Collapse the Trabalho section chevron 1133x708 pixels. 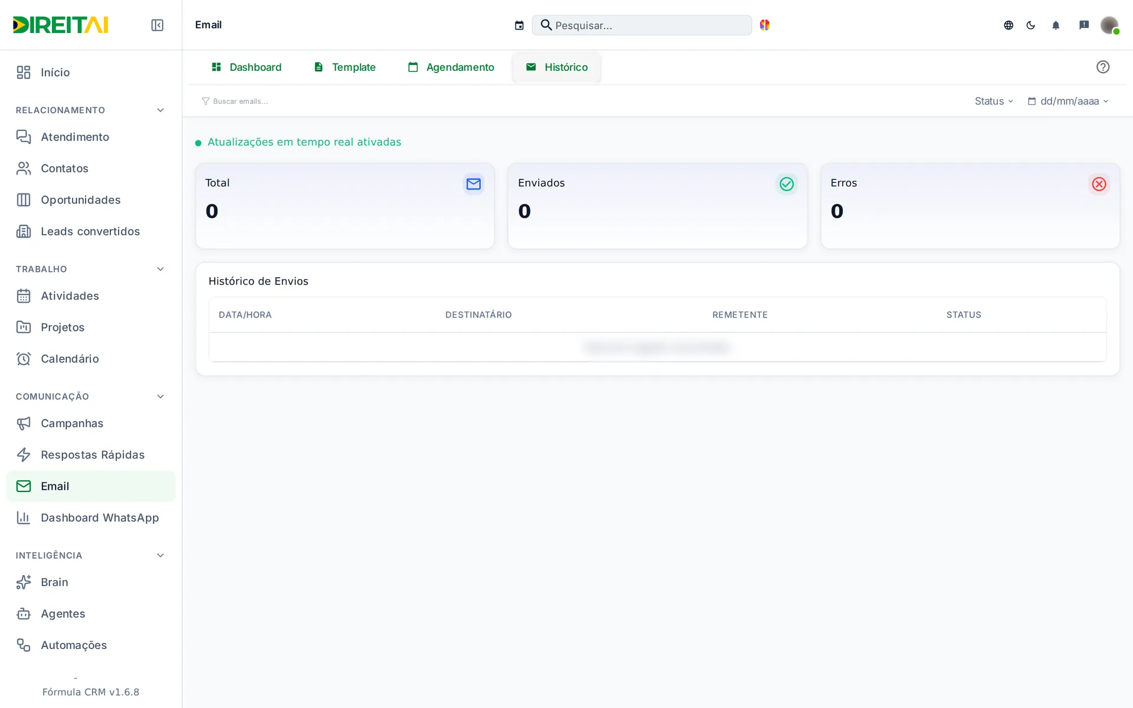pyautogui.click(x=161, y=269)
